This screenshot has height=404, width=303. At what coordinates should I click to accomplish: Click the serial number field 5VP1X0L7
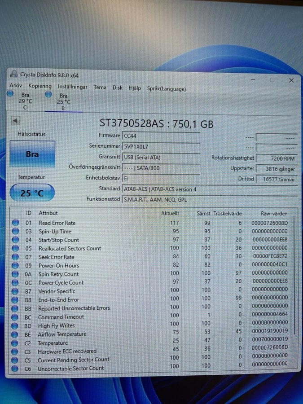click(161, 147)
